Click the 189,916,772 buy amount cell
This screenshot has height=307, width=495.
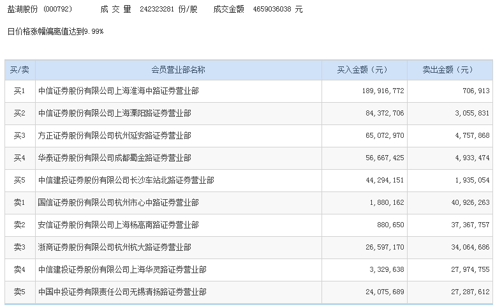tap(379, 91)
